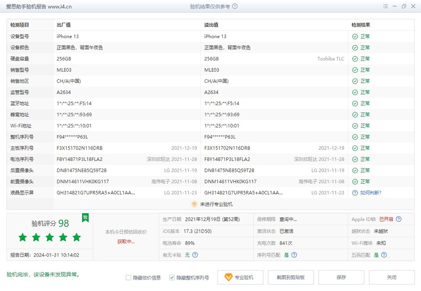The image size is (421, 291).
Task: Click the 验机评分 98 score
Action: 50,223
